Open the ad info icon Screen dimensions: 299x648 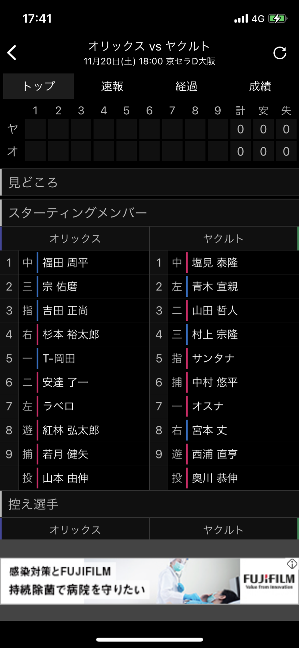[x=292, y=564]
